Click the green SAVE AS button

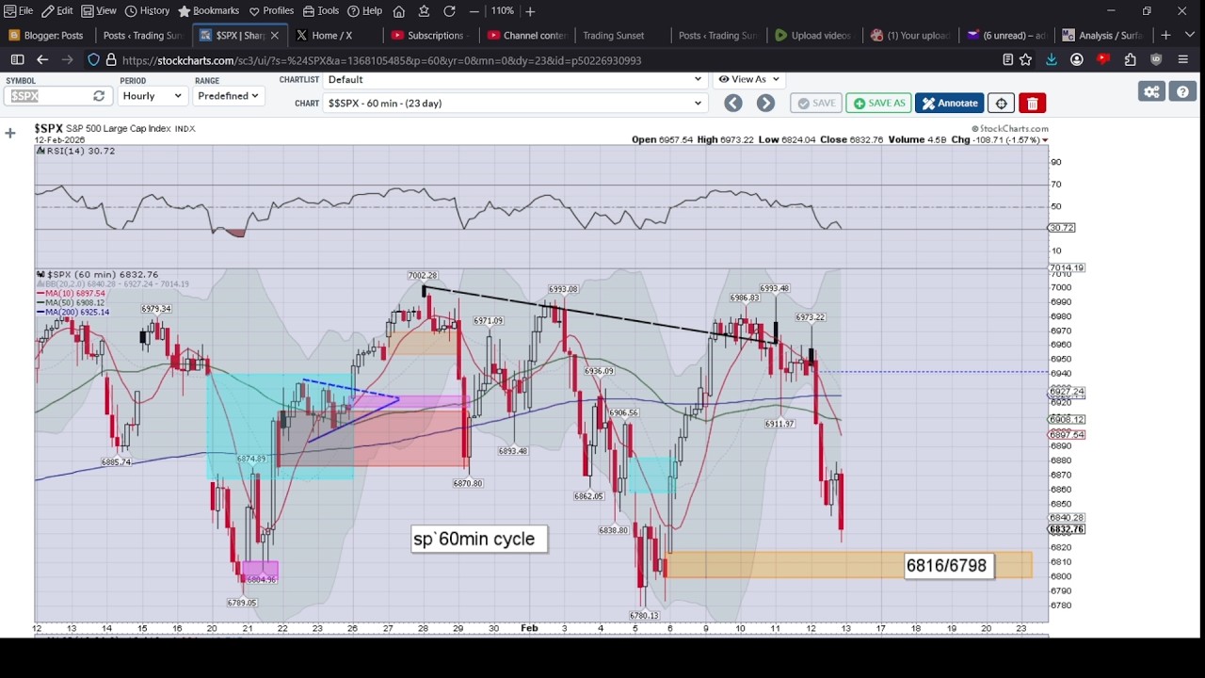pos(878,104)
